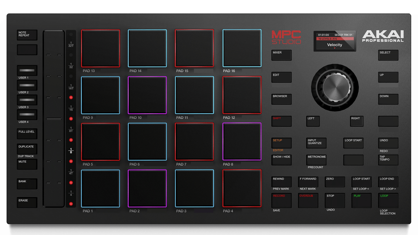Tap PAD 11
The height and width of the screenshot is (235, 418).
[194, 95]
